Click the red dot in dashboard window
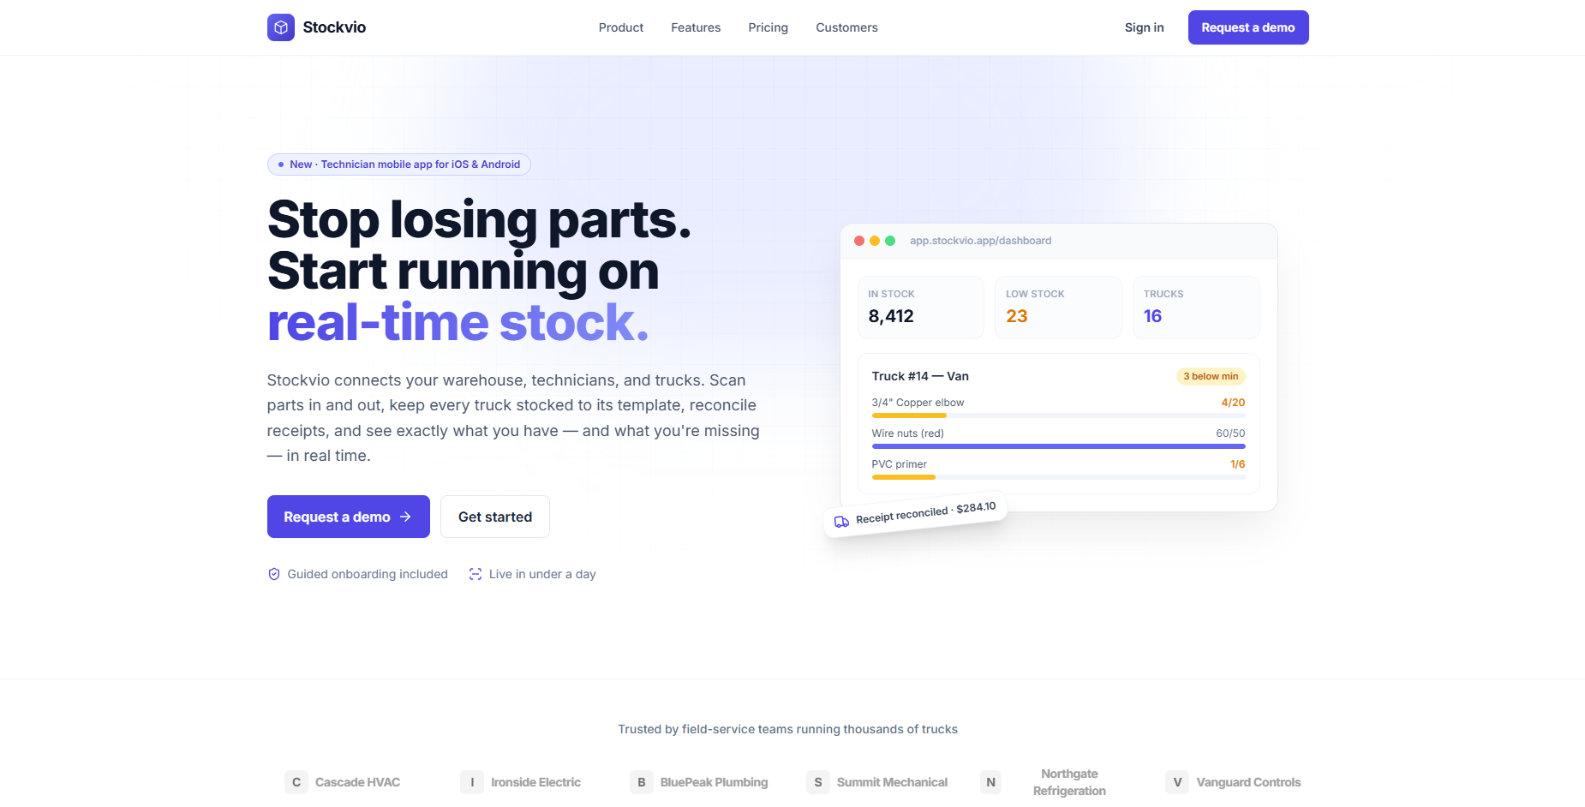The image size is (1585, 807). pos(859,241)
